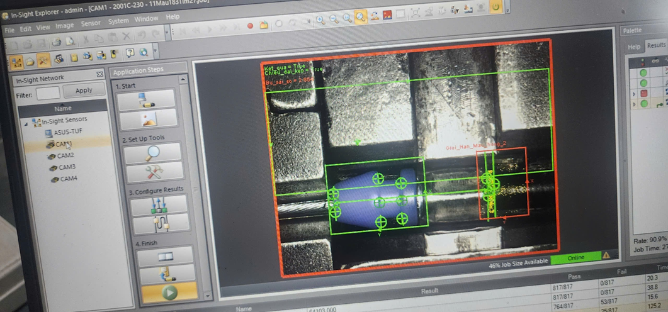Select CAM3 in the sensor list
Viewport: 668px width, 312px height.
[x=66, y=167]
